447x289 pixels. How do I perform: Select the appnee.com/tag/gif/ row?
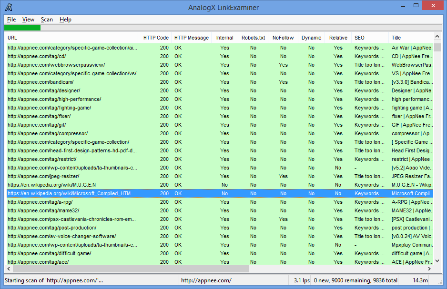tap(220, 125)
